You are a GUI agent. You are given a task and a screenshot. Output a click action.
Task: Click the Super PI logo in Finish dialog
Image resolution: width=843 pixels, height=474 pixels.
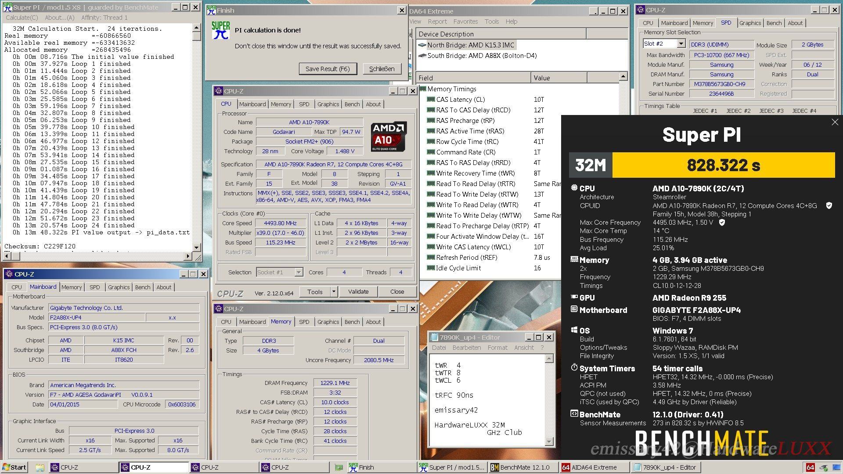tap(220, 31)
